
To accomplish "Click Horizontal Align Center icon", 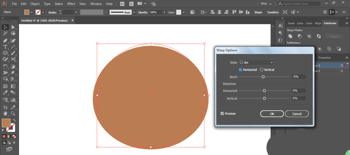I will (x=220, y=12).
